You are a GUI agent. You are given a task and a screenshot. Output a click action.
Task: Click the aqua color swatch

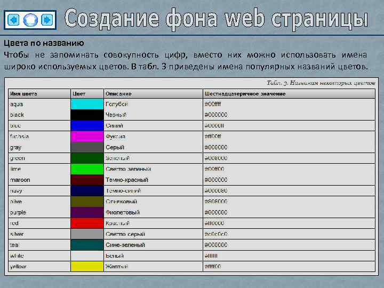[x=87, y=104]
